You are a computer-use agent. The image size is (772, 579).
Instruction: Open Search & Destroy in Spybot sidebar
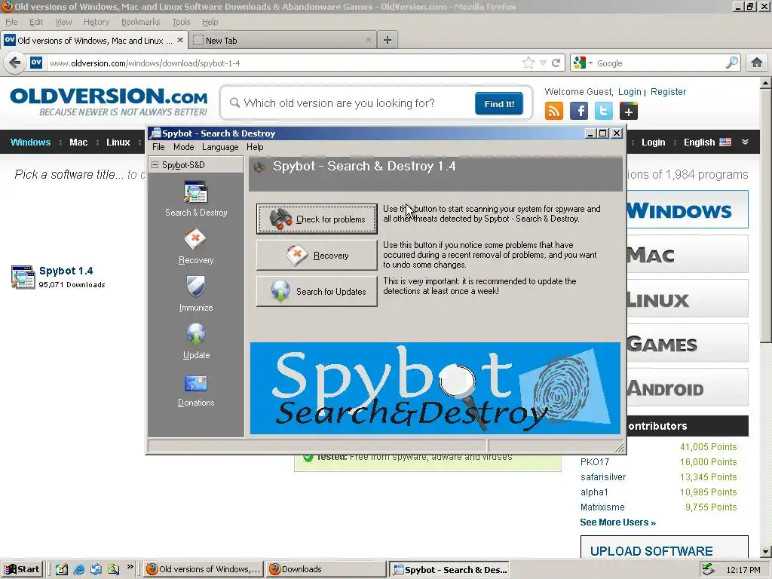pos(196,199)
